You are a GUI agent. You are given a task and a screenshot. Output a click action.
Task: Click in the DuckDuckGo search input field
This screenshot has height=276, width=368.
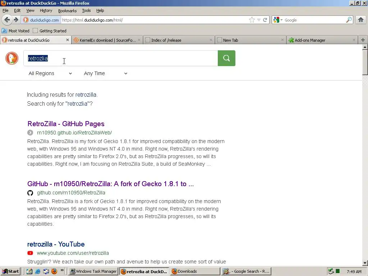click(x=121, y=58)
